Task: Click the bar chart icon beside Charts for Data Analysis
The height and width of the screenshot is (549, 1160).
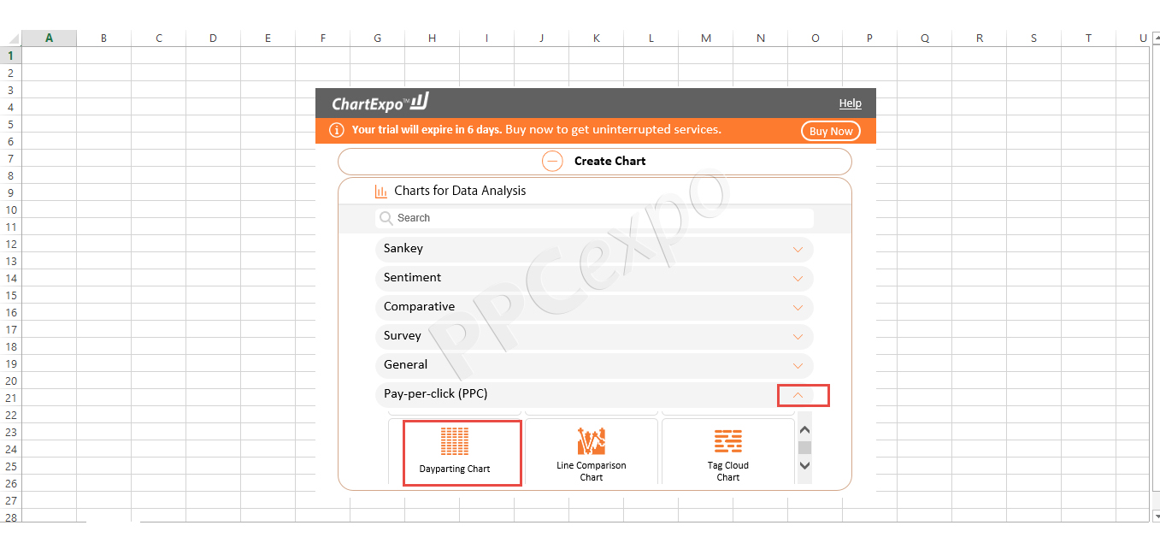Action: (x=381, y=192)
